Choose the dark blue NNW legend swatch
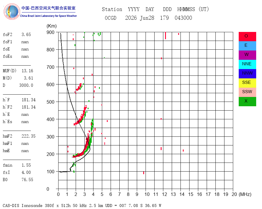Viewport: 262px width, 209px height. (247, 74)
